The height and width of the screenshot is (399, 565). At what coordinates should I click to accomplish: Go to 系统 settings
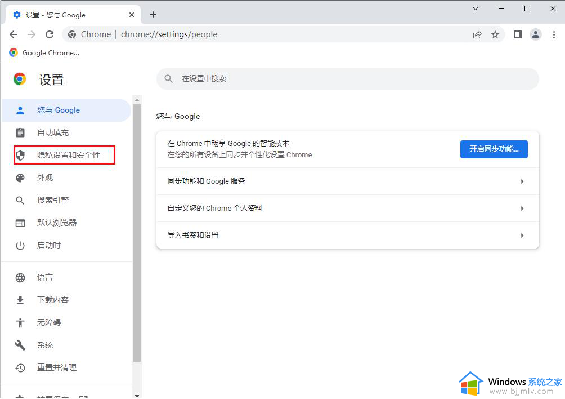(x=66, y=345)
